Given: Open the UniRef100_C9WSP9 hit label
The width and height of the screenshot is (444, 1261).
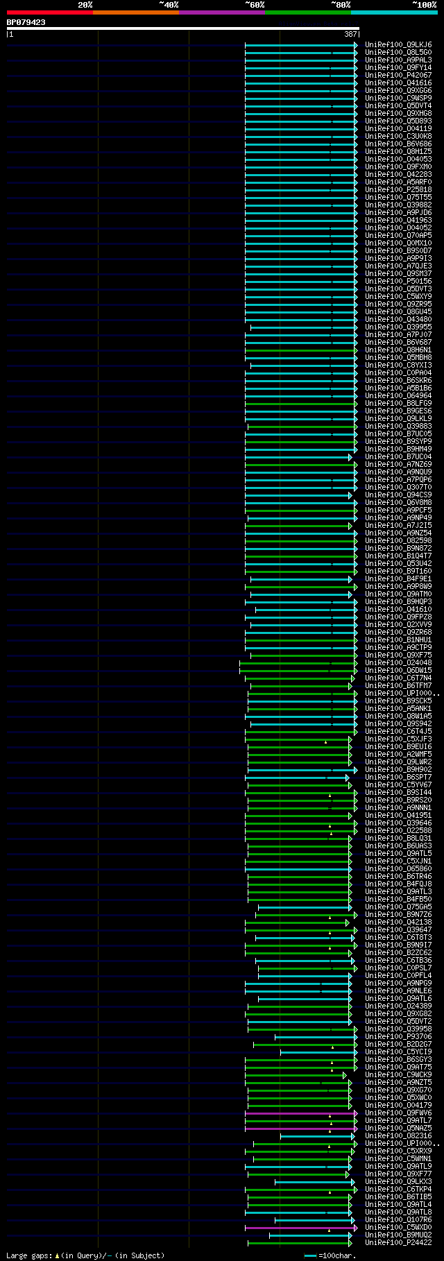Looking at the screenshot, I should point(398,98).
